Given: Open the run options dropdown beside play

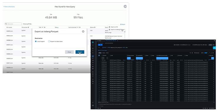Looking at the screenshot, I should tap(102, 45).
